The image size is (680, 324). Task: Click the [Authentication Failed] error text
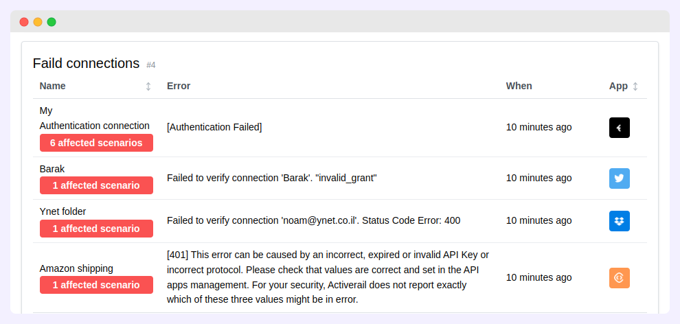tap(214, 128)
